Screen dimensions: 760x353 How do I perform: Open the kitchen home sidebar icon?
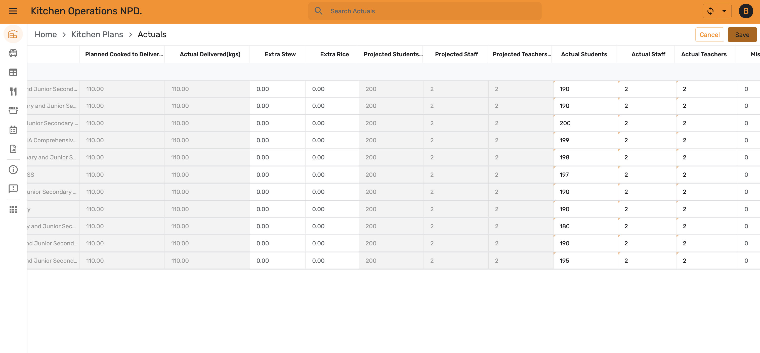click(x=13, y=34)
